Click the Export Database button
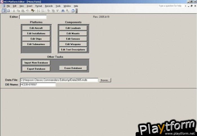This screenshot has width=197, height=136. tap(36, 69)
